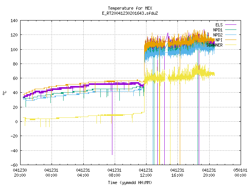Image resolution: width=248 pixels, height=186 pixels.
Task: Click the y-axis label 140
Action: coord(14,21)
